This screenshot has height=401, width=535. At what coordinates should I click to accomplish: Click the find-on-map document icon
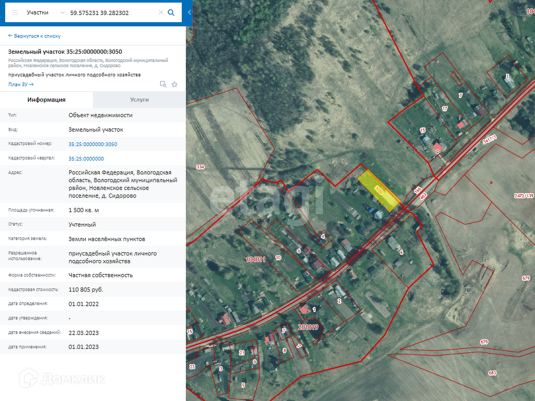[x=163, y=84]
